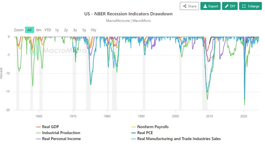Click the Real PCE dark green line swatch
The height and width of the screenshot is (150, 265).
point(133,133)
